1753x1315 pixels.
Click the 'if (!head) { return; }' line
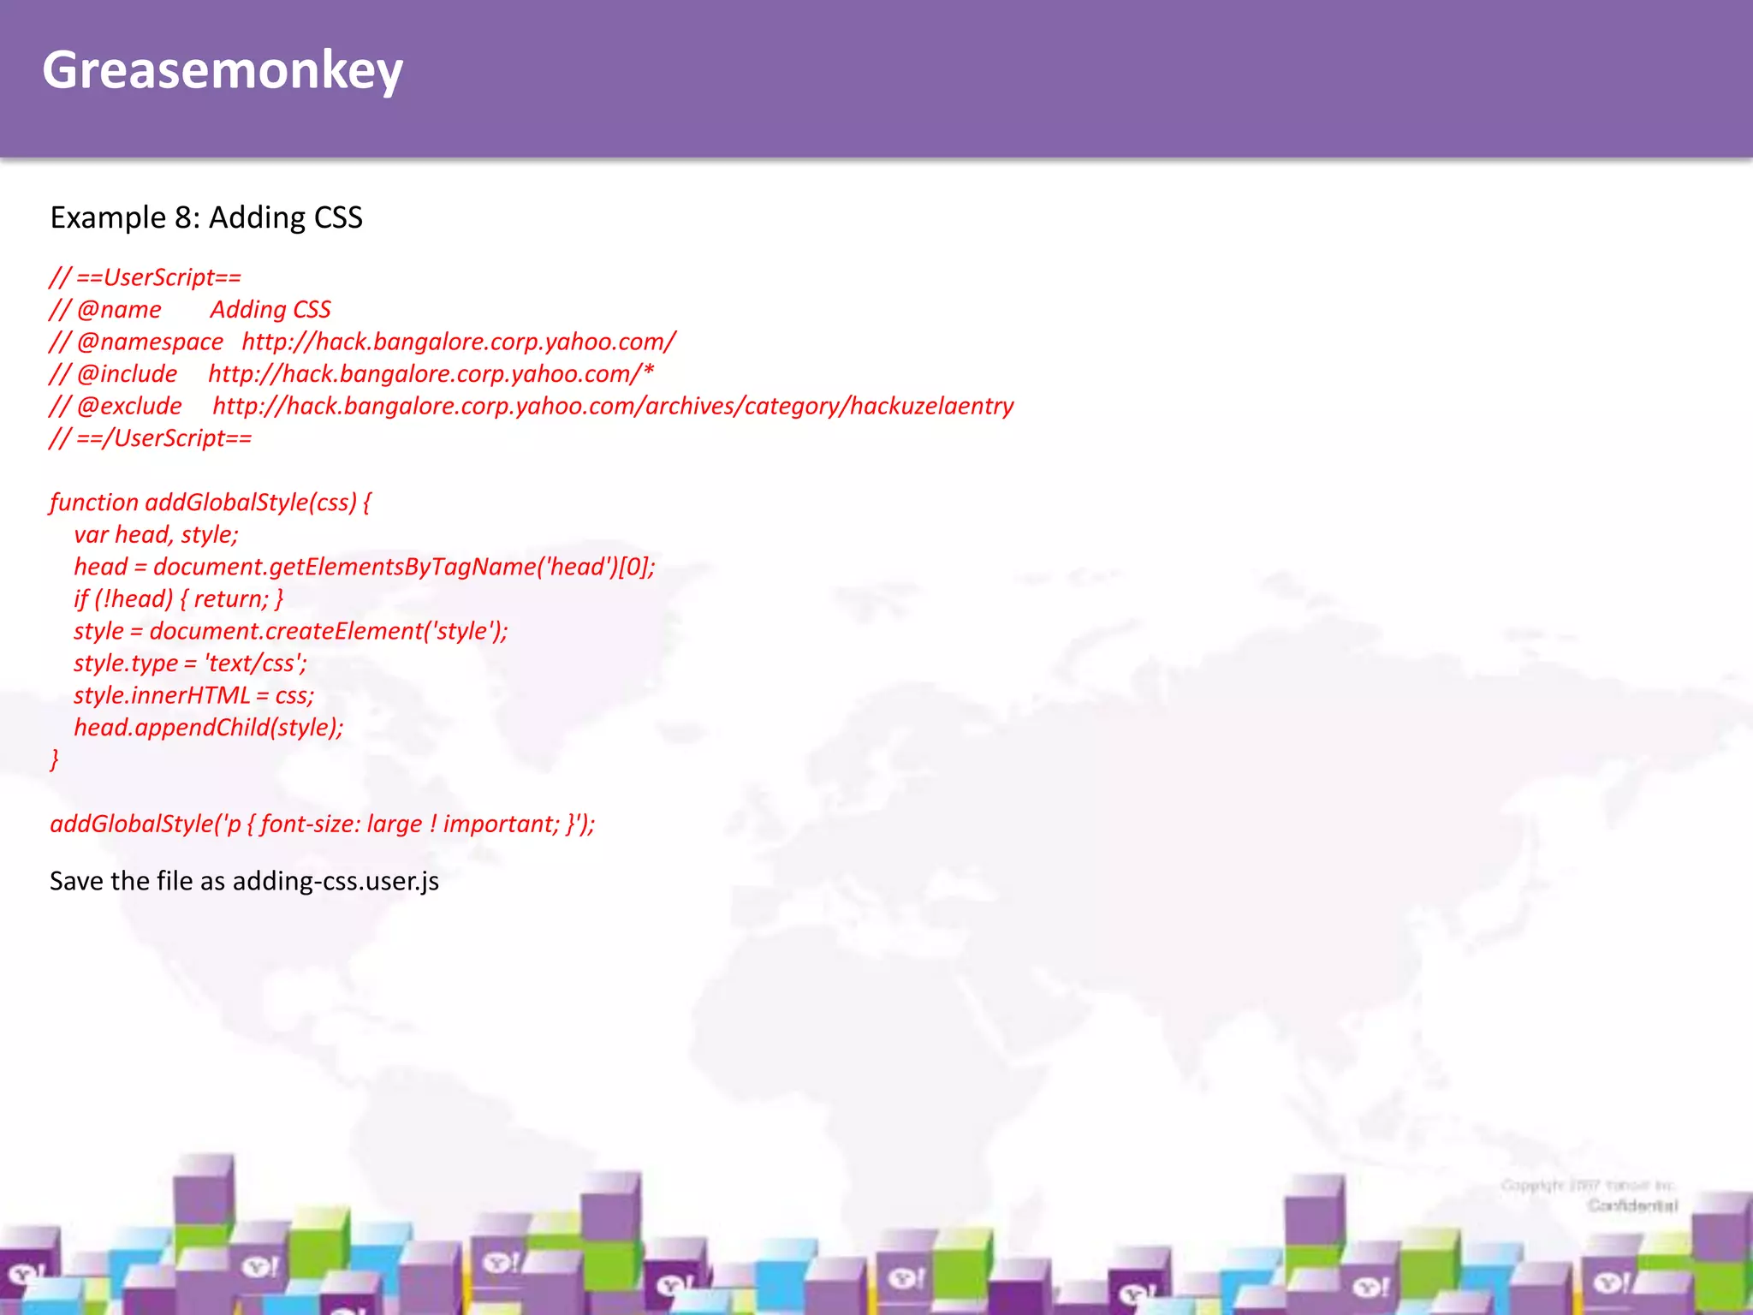(179, 598)
